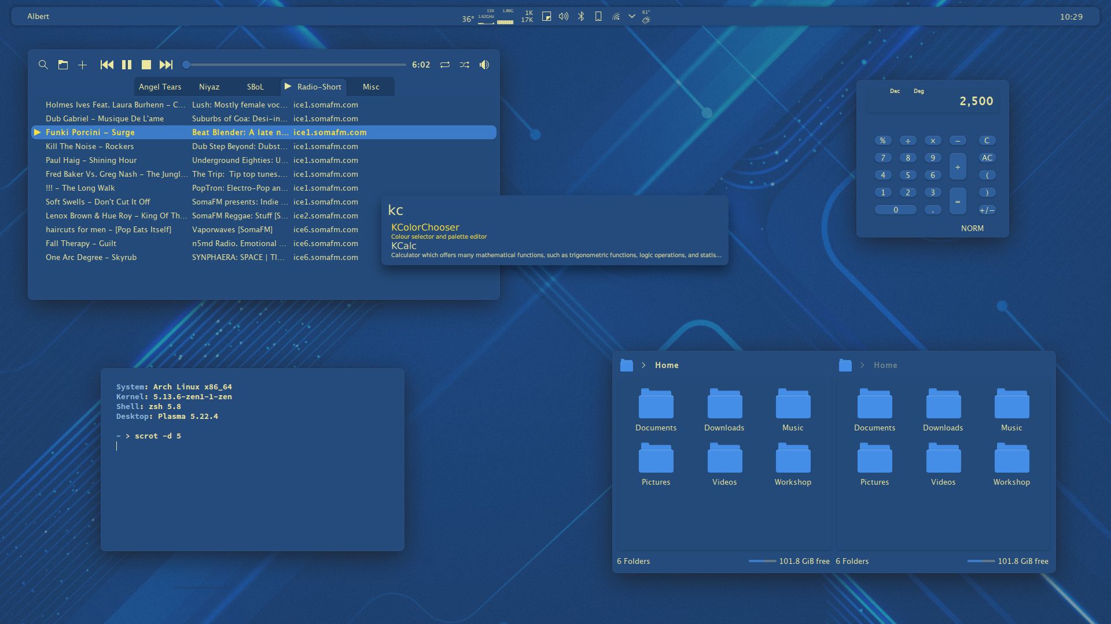Select KColorChooser in the launcher results

(x=425, y=227)
